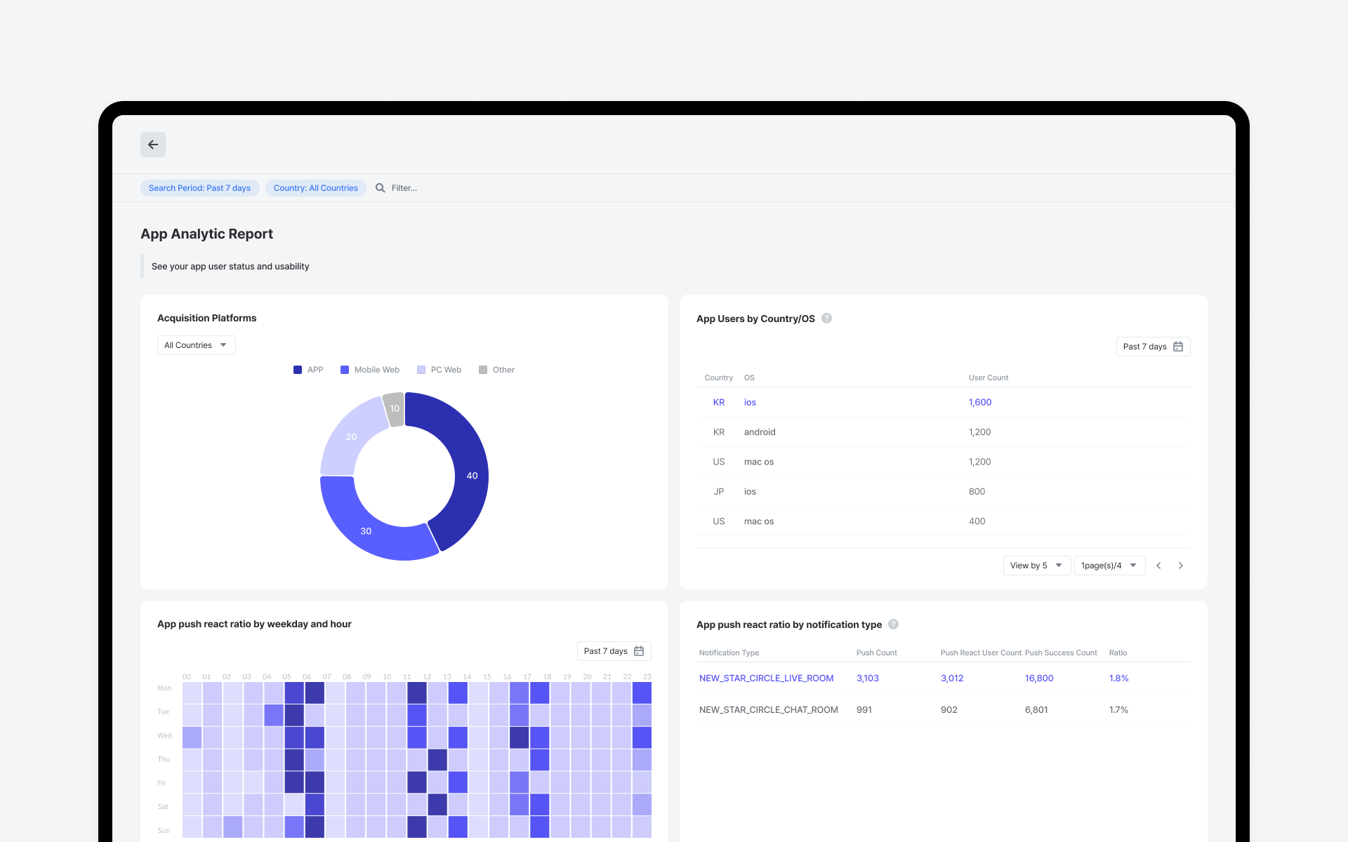Image resolution: width=1348 pixels, height=842 pixels.
Task: Open help icon beside notification type title
Action: tap(894, 624)
